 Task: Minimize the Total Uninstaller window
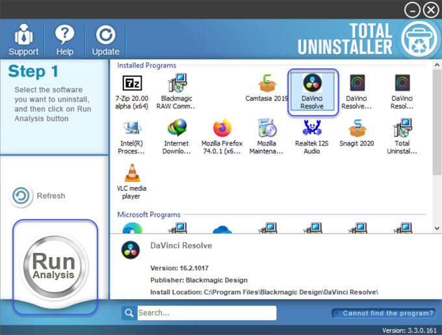coord(412,10)
